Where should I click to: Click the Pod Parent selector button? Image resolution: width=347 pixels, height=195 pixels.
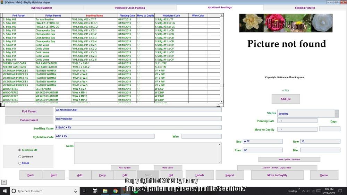[x=29, y=111]
